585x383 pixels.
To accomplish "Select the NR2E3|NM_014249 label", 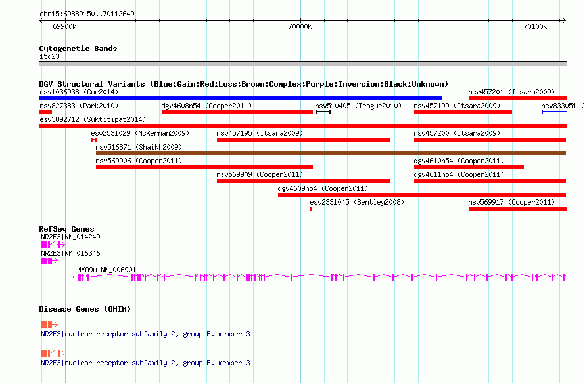I will (70, 237).
